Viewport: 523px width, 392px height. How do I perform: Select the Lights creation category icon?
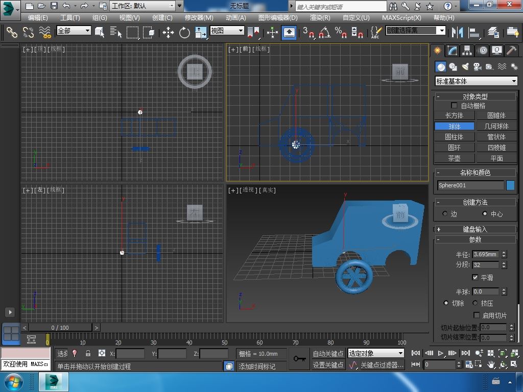click(465, 67)
